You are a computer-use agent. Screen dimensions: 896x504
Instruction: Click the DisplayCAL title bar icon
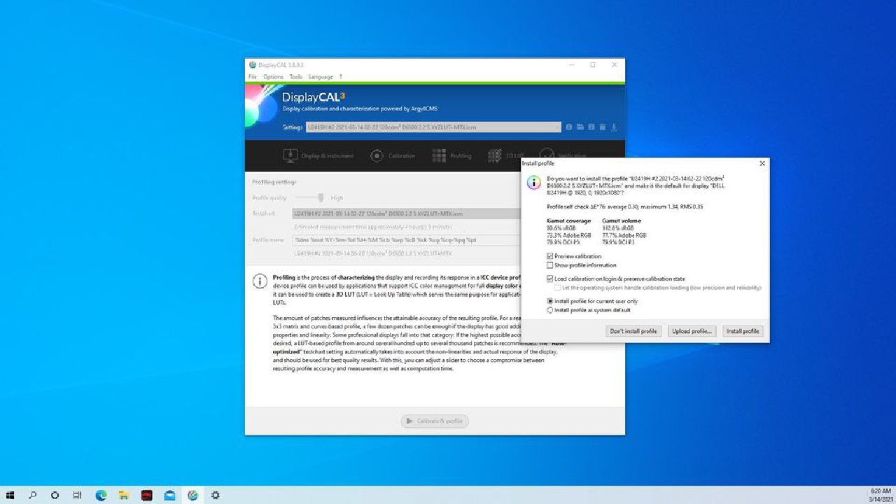pyautogui.click(x=253, y=65)
